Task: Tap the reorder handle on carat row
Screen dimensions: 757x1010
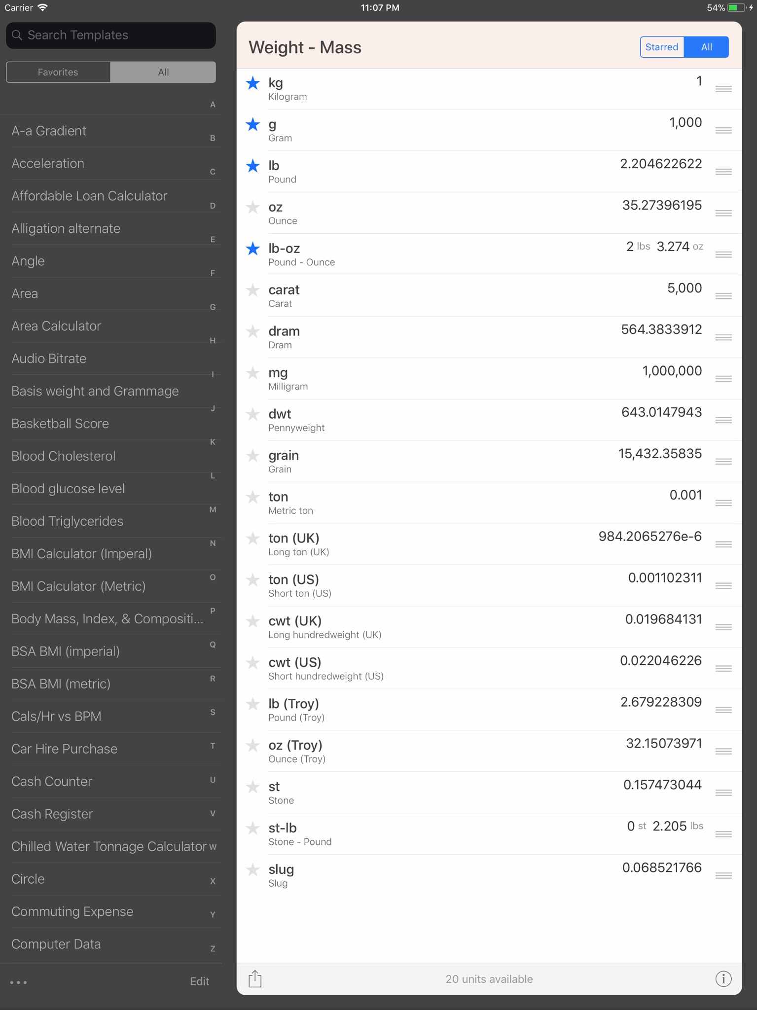Action: point(723,296)
